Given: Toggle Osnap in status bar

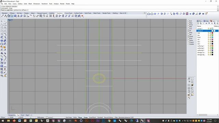Looking at the screenshot, I should click(x=86, y=118).
